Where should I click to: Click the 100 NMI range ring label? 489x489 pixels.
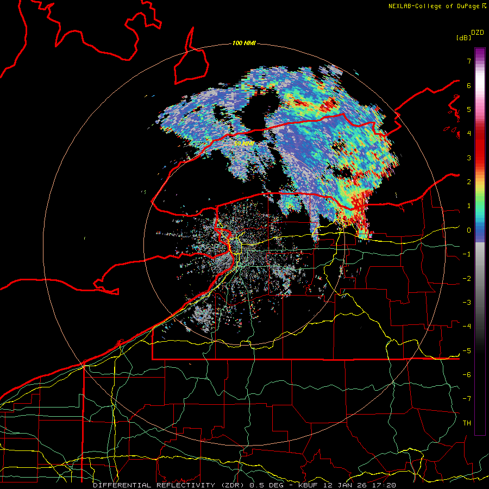pyautogui.click(x=244, y=43)
